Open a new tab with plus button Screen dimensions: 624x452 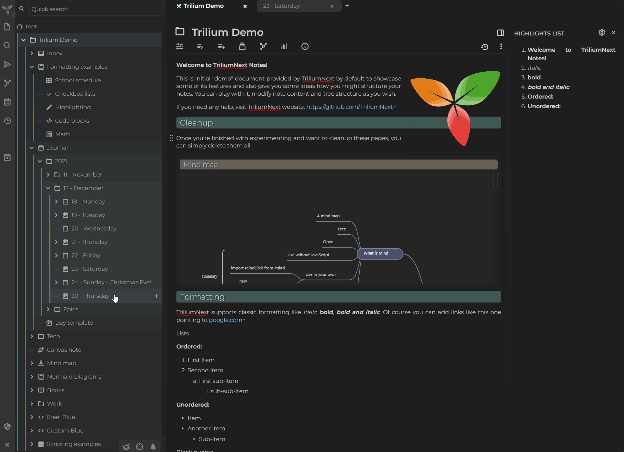(347, 5)
